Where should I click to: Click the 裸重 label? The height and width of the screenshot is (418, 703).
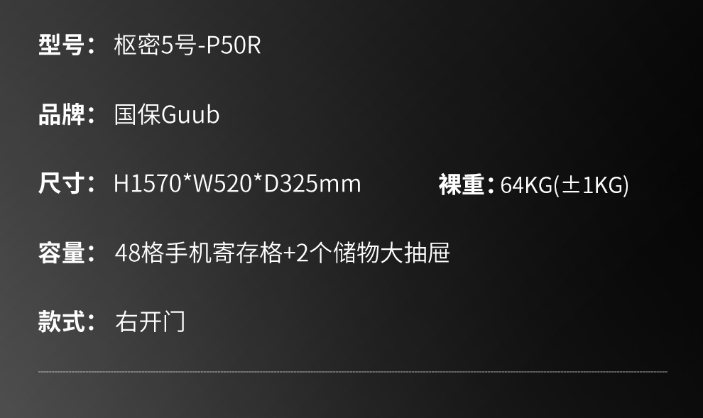(x=462, y=185)
